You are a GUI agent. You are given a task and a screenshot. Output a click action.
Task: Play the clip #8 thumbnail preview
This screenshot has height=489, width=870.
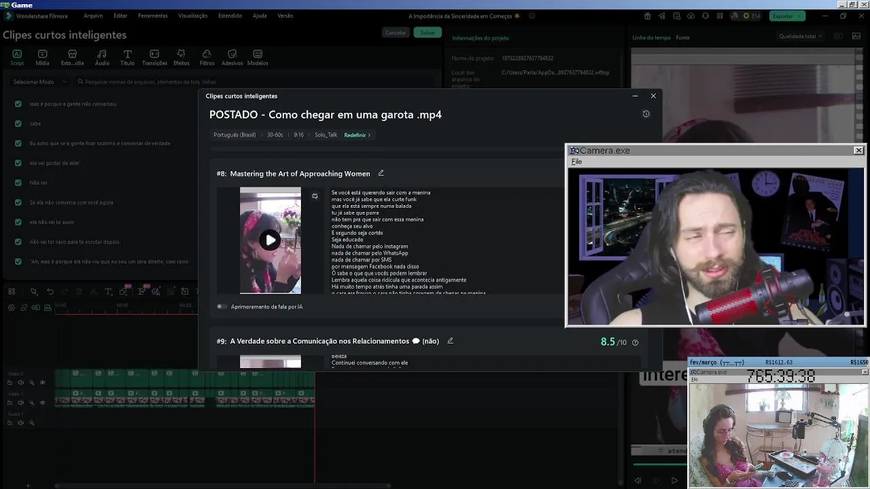[271, 240]
